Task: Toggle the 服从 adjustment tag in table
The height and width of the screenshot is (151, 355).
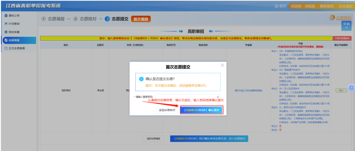Action: (x=341, y=90)
